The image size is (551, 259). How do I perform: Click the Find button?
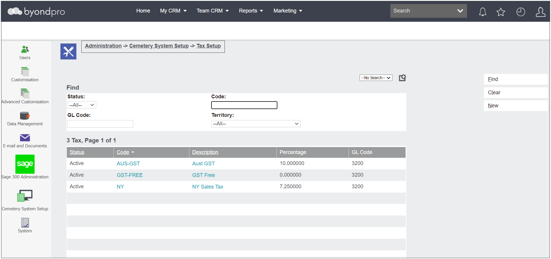point(516,79)
